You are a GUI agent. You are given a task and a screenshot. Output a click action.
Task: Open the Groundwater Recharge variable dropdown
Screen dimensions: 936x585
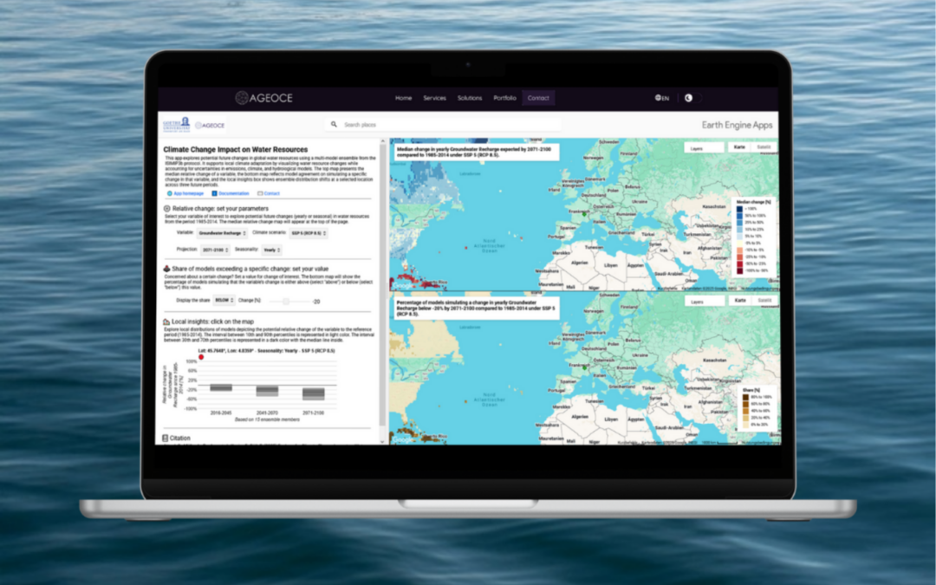tap(222, 233)
